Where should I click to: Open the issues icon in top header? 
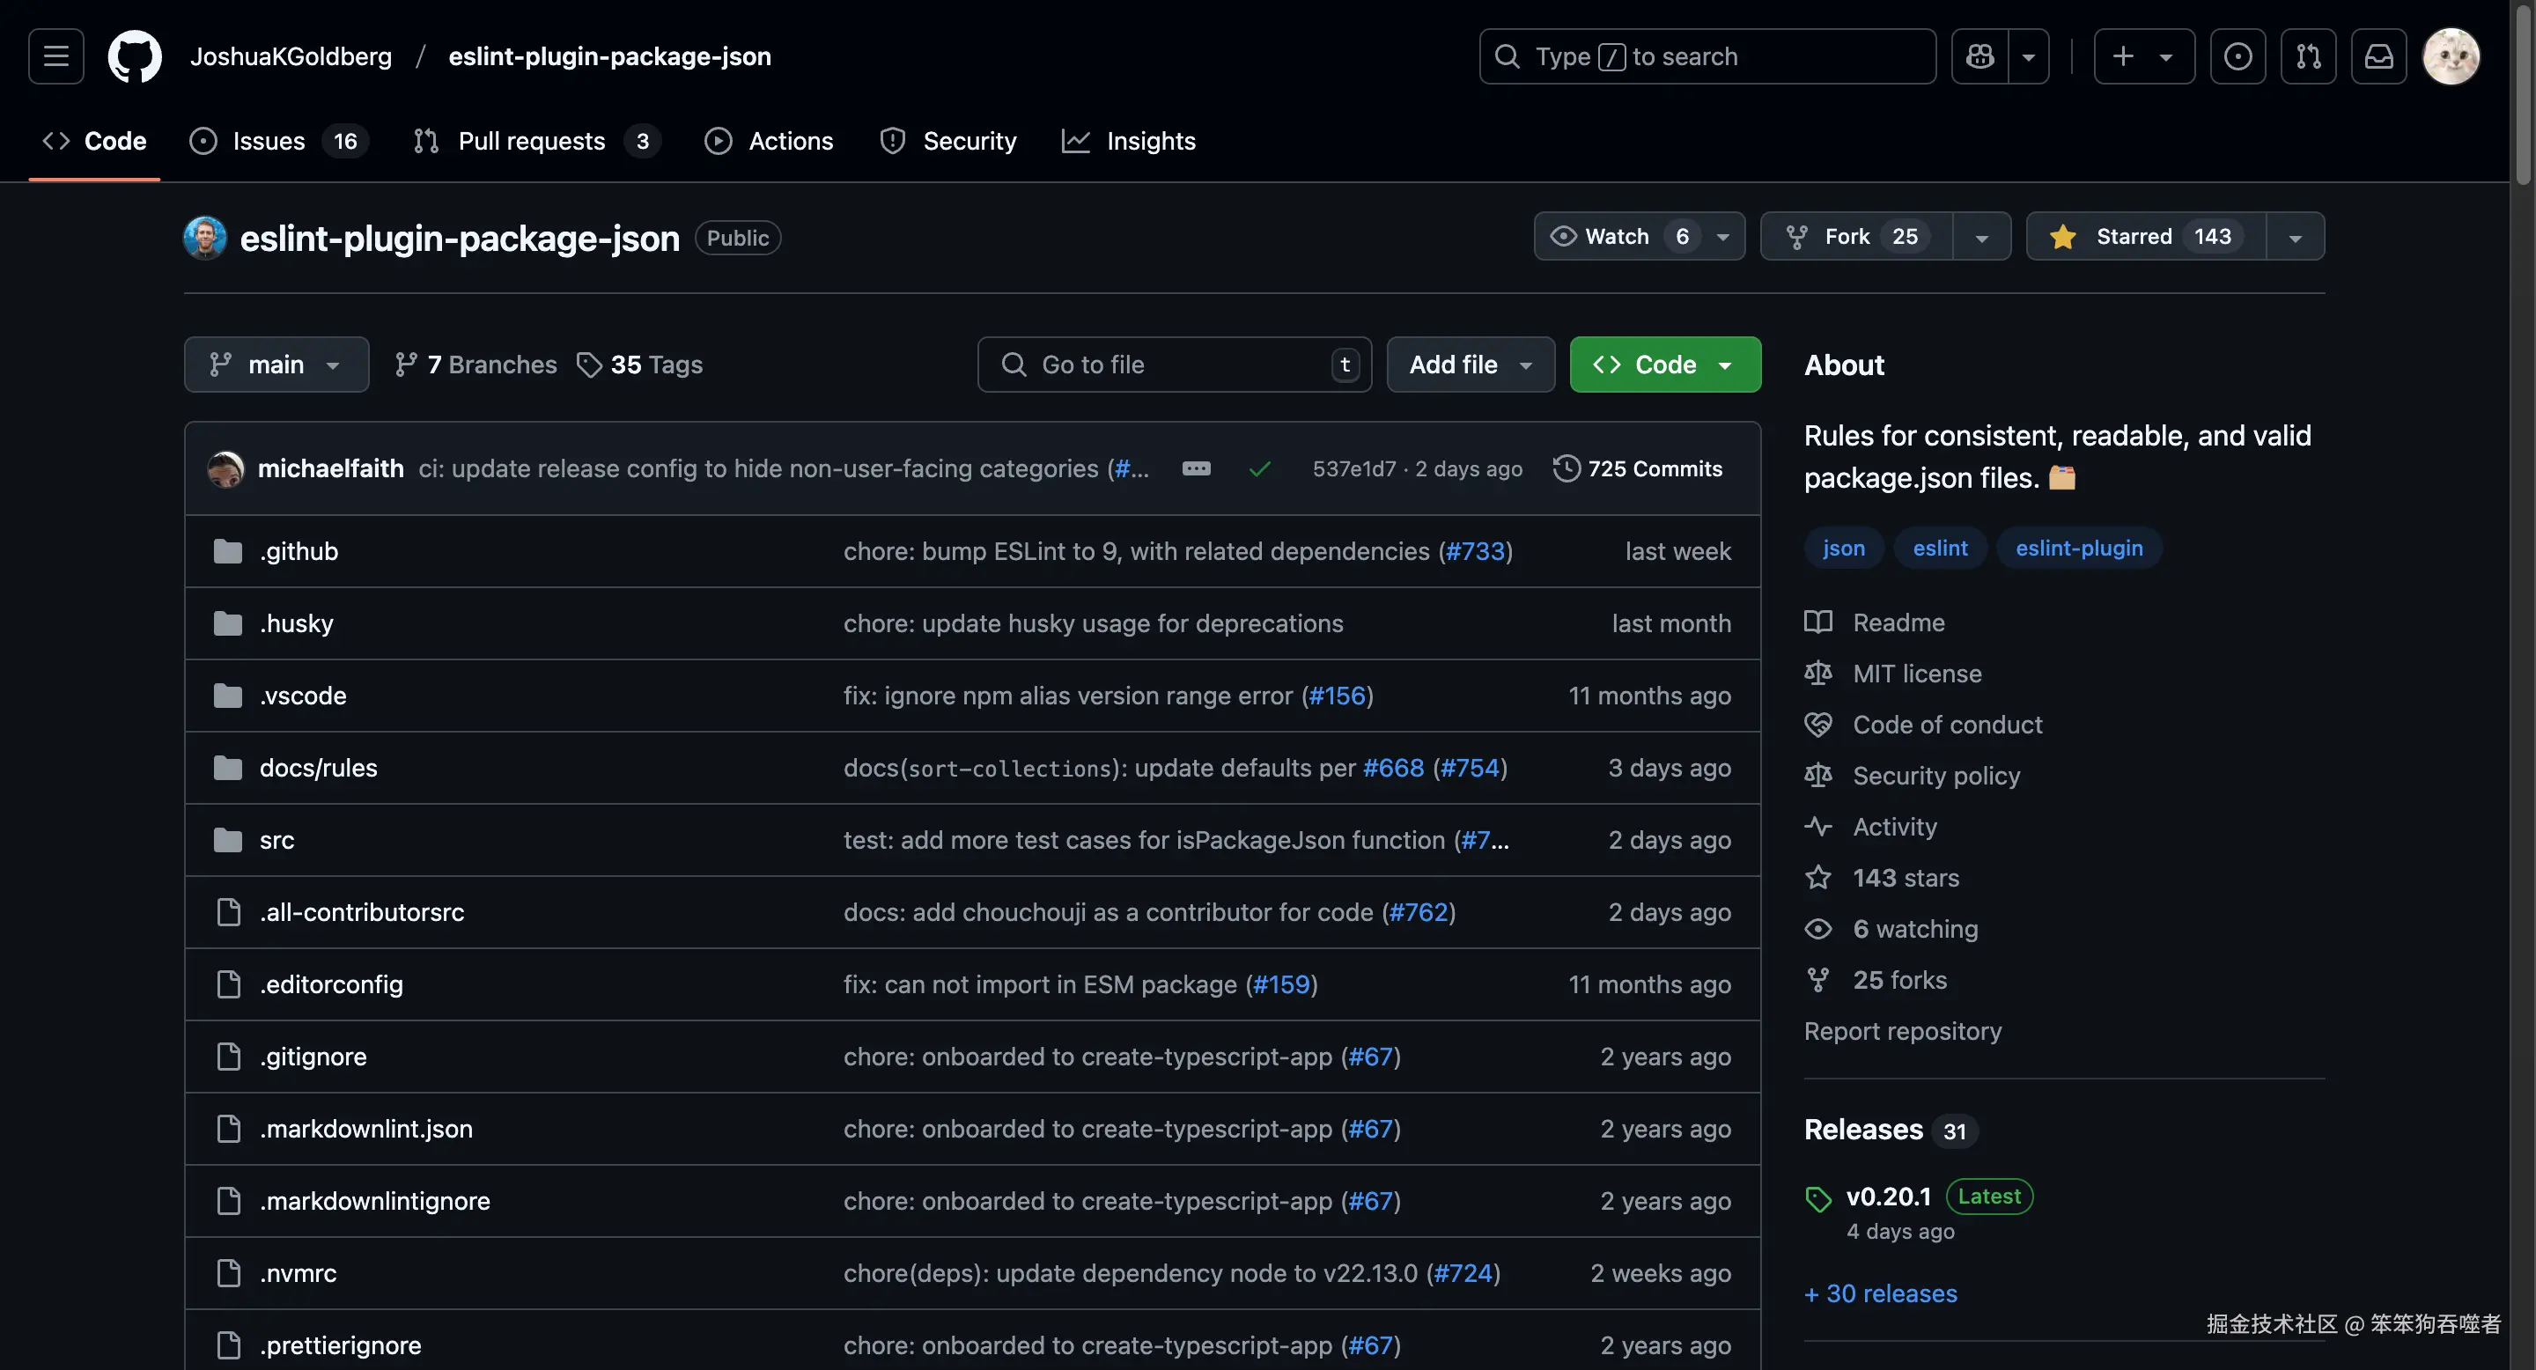pos(2237,56)
